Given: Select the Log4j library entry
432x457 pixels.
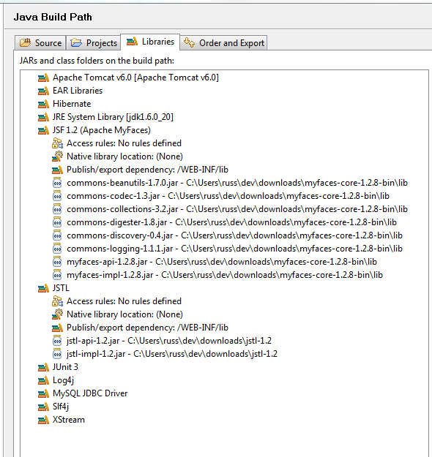Looking at the screenshot, I should (64, 381).
